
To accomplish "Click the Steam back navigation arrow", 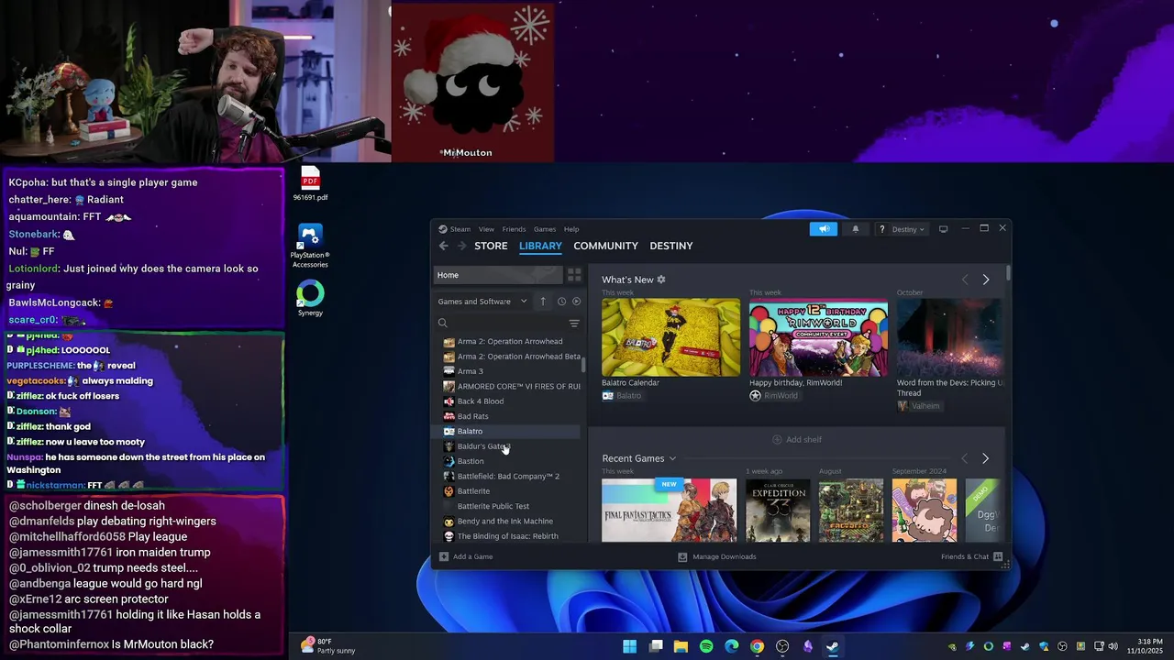I will [x=444, y=246].
